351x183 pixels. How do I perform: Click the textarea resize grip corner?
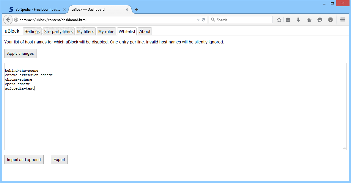(x=344, y=148)
